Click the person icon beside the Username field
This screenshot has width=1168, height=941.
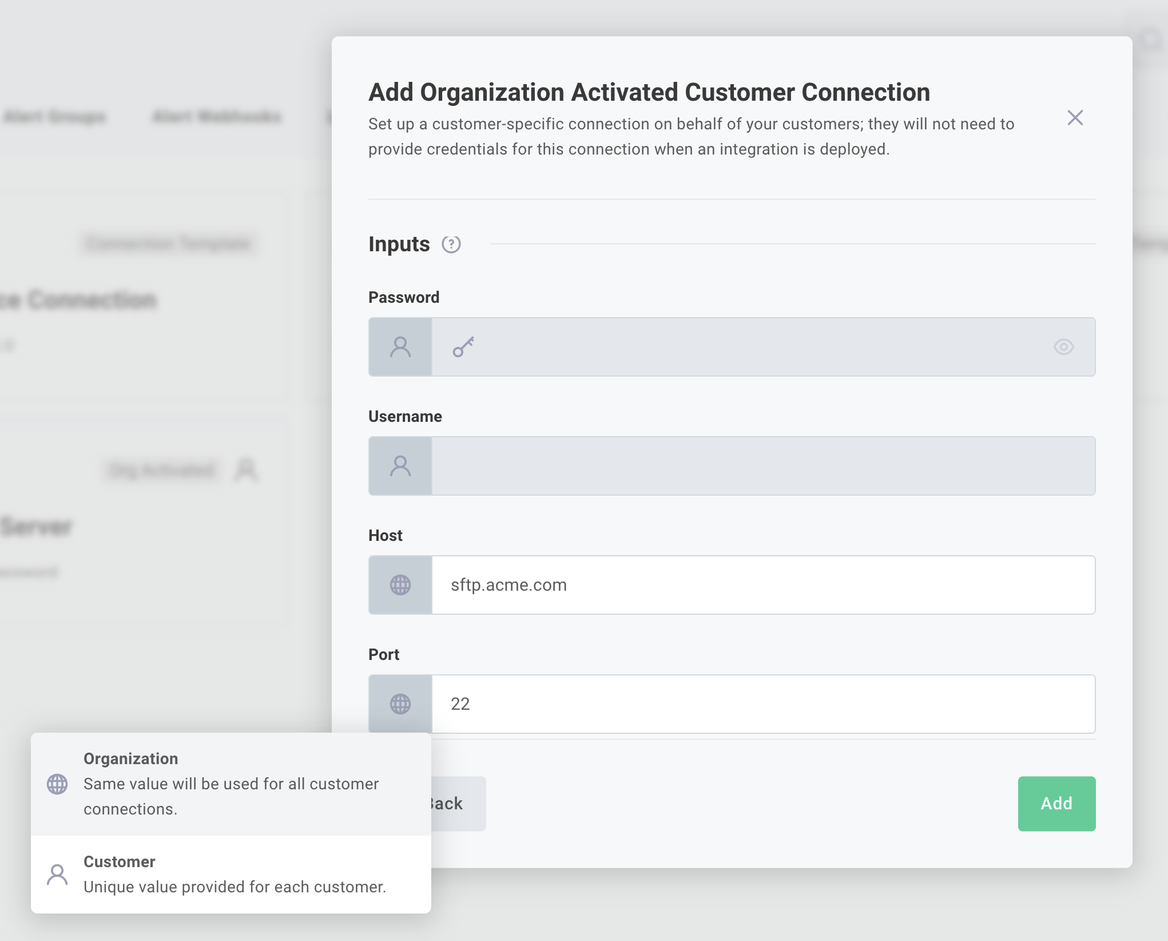tap(400, 466)
